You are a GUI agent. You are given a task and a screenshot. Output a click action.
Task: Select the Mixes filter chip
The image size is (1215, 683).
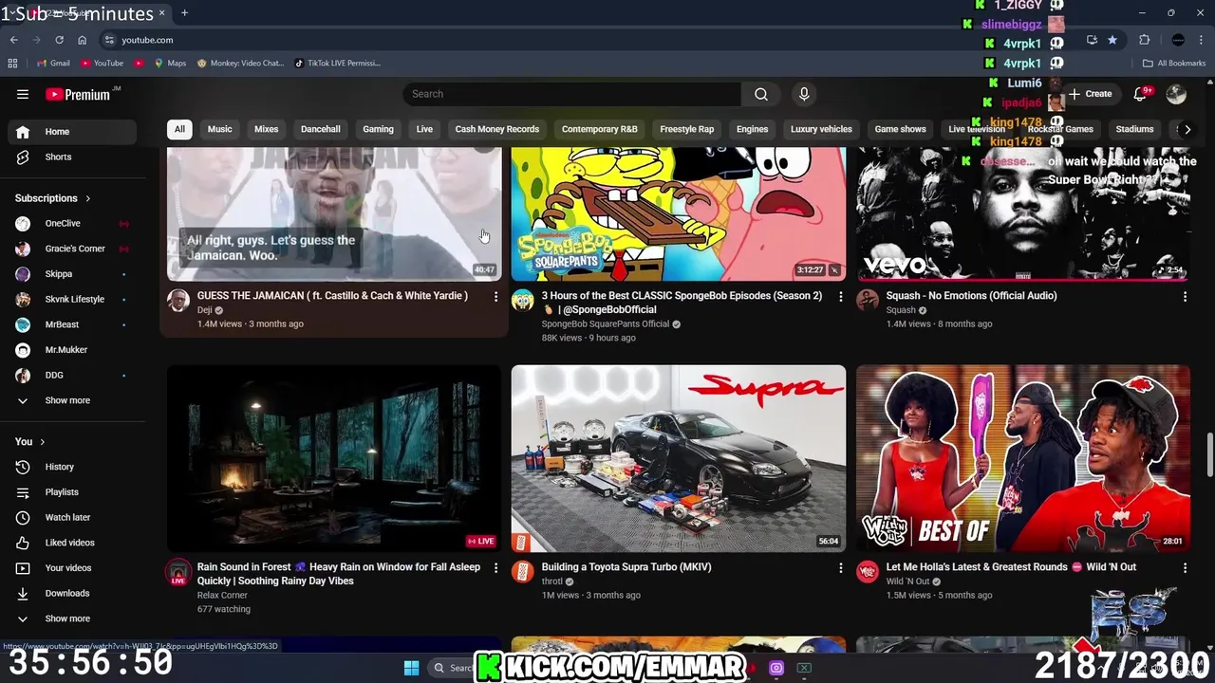coord(267,129)
